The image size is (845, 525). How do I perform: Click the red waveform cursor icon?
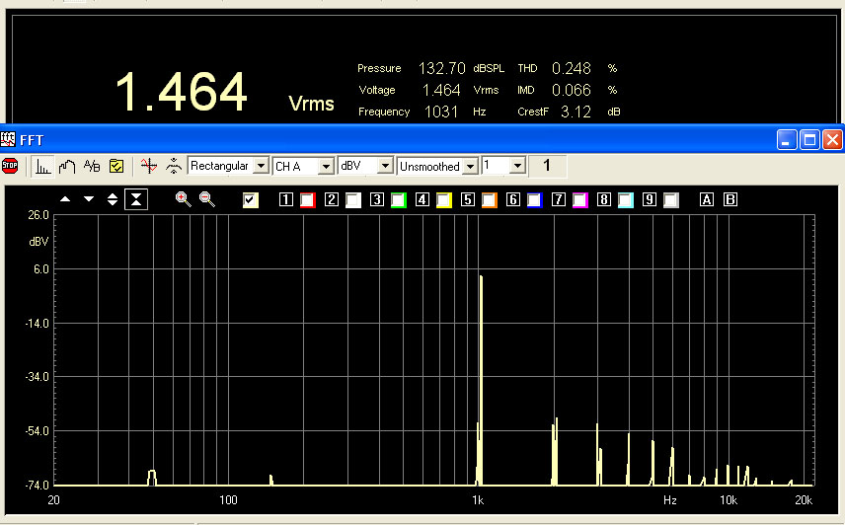148,166
